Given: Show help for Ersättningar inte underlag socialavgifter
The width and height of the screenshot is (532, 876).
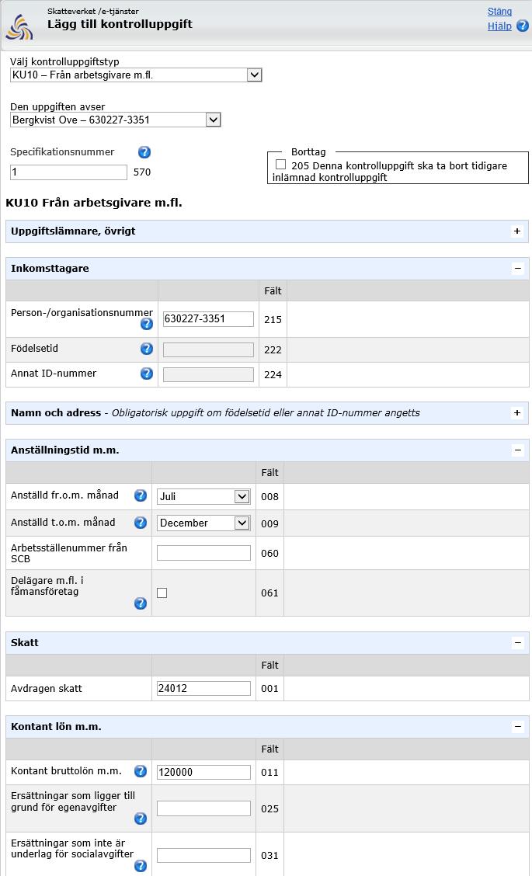Looking at the screenshot, I should point(141,866).
